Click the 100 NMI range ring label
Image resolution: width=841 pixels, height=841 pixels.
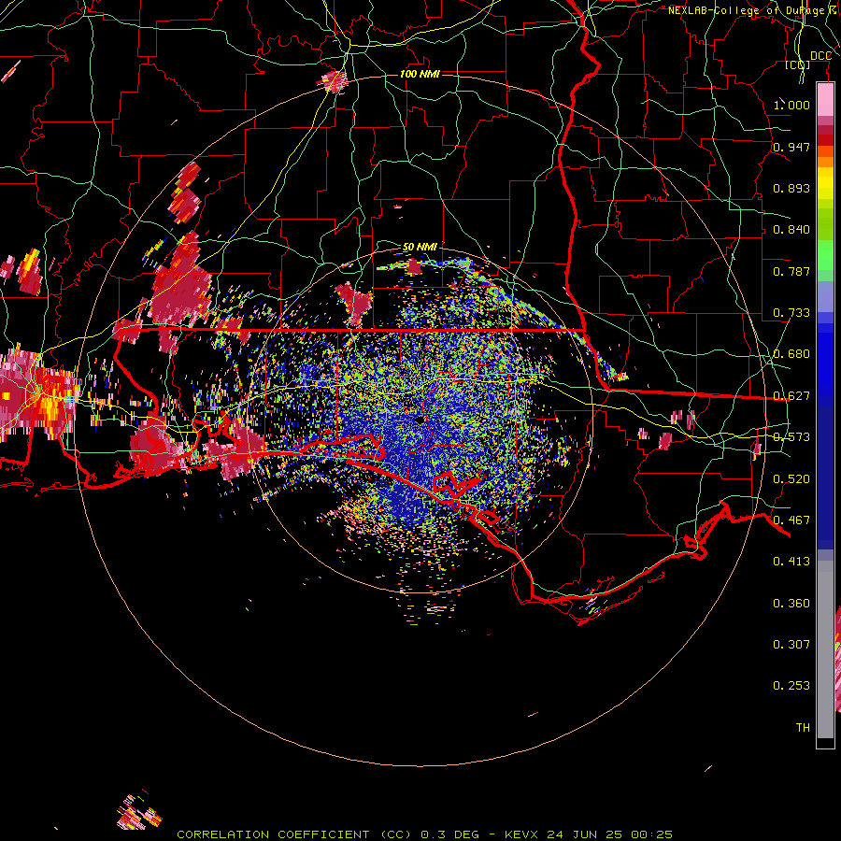[420, 74]
